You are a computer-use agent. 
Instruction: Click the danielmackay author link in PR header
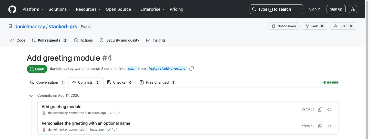coord(62,69)
